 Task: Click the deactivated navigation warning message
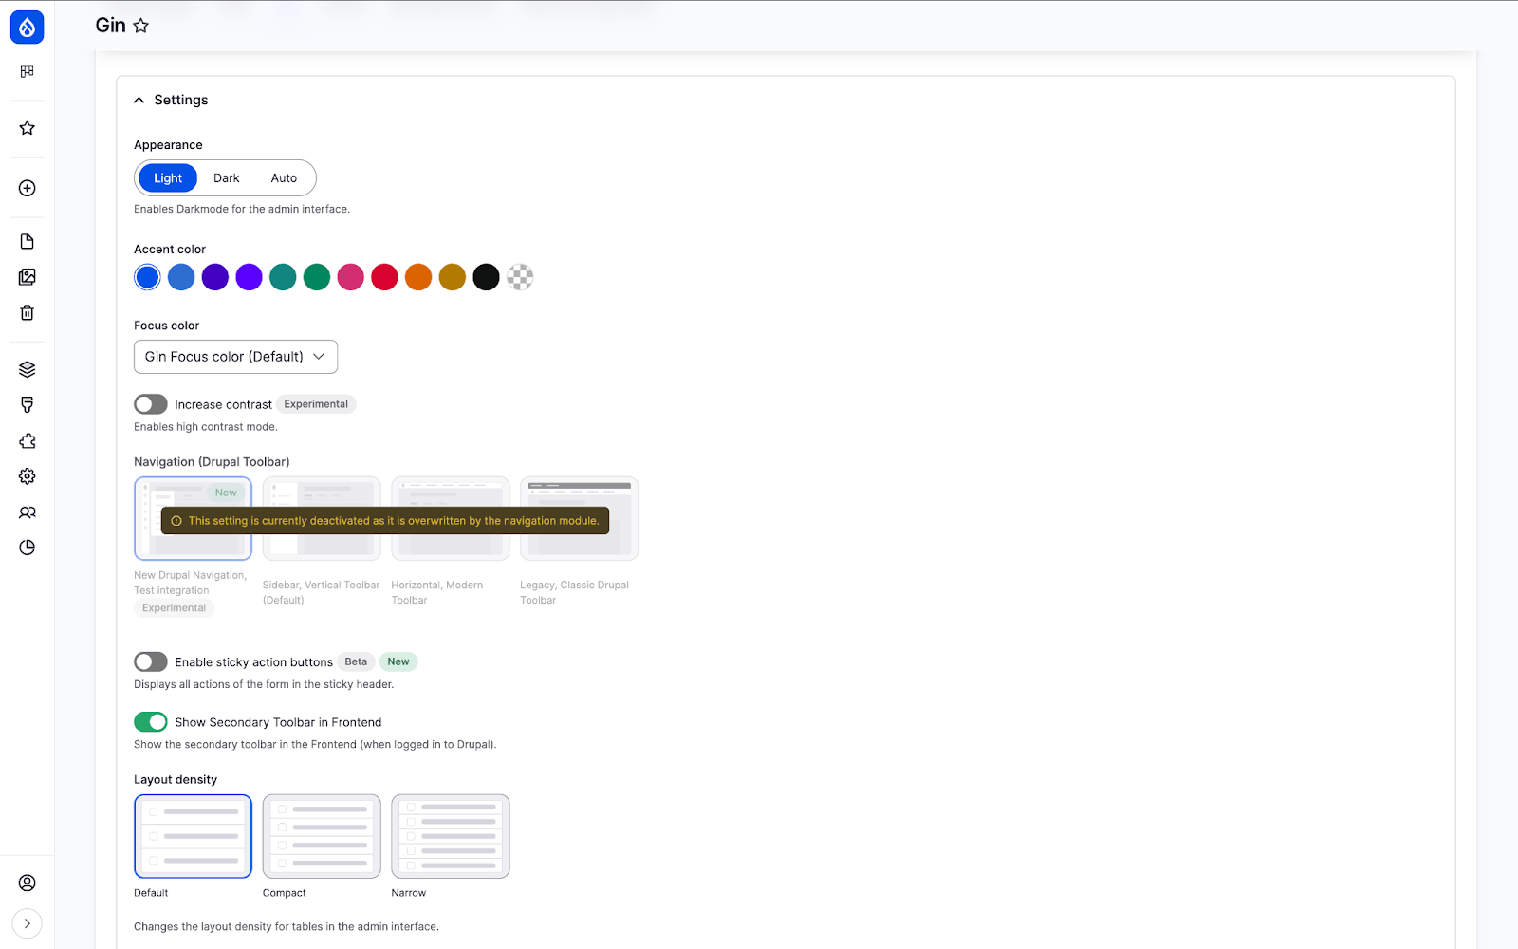pyautogui.click(x=385, y=521)
